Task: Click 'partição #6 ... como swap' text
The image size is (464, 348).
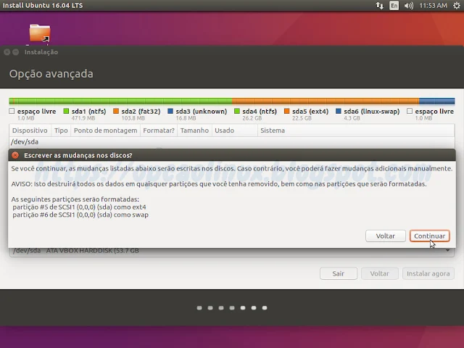Action: tap(80, 215)
